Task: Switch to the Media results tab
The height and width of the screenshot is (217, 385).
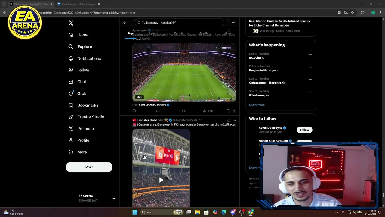Action: click(x=204, y=33)
